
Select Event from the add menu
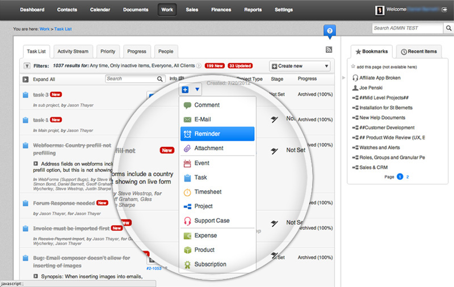(x=217, y=163)
